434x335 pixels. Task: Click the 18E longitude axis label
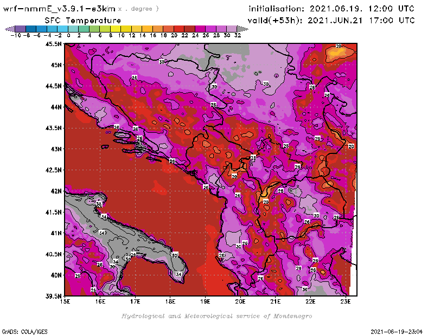click(170, 301)
